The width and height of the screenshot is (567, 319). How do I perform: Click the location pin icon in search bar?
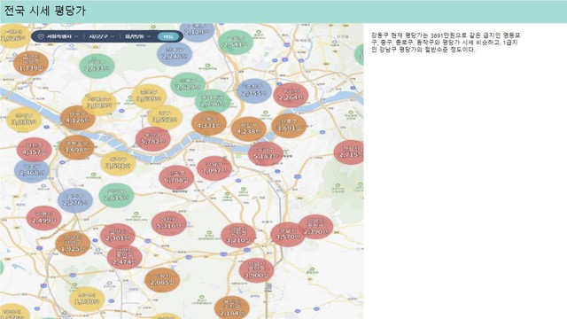click(41, 36)
